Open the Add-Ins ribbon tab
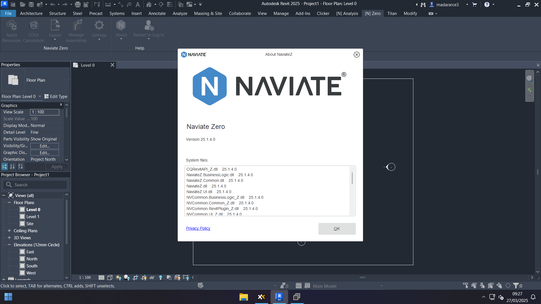 [303, 13]
